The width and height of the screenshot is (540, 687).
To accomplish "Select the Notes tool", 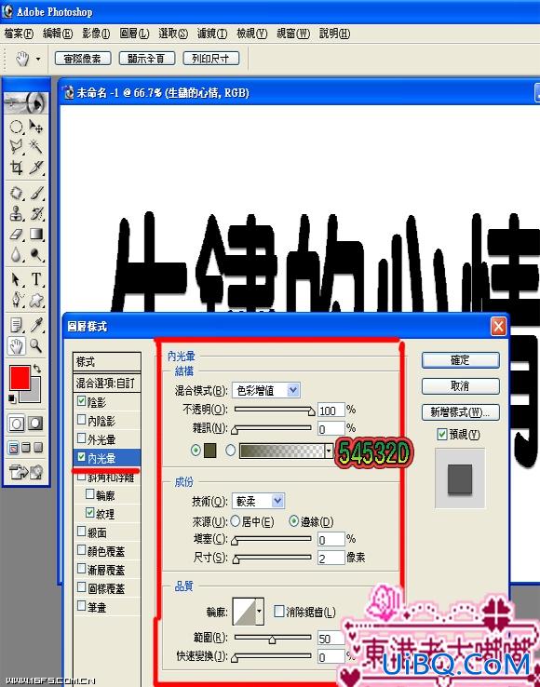I will click(16, 325).
